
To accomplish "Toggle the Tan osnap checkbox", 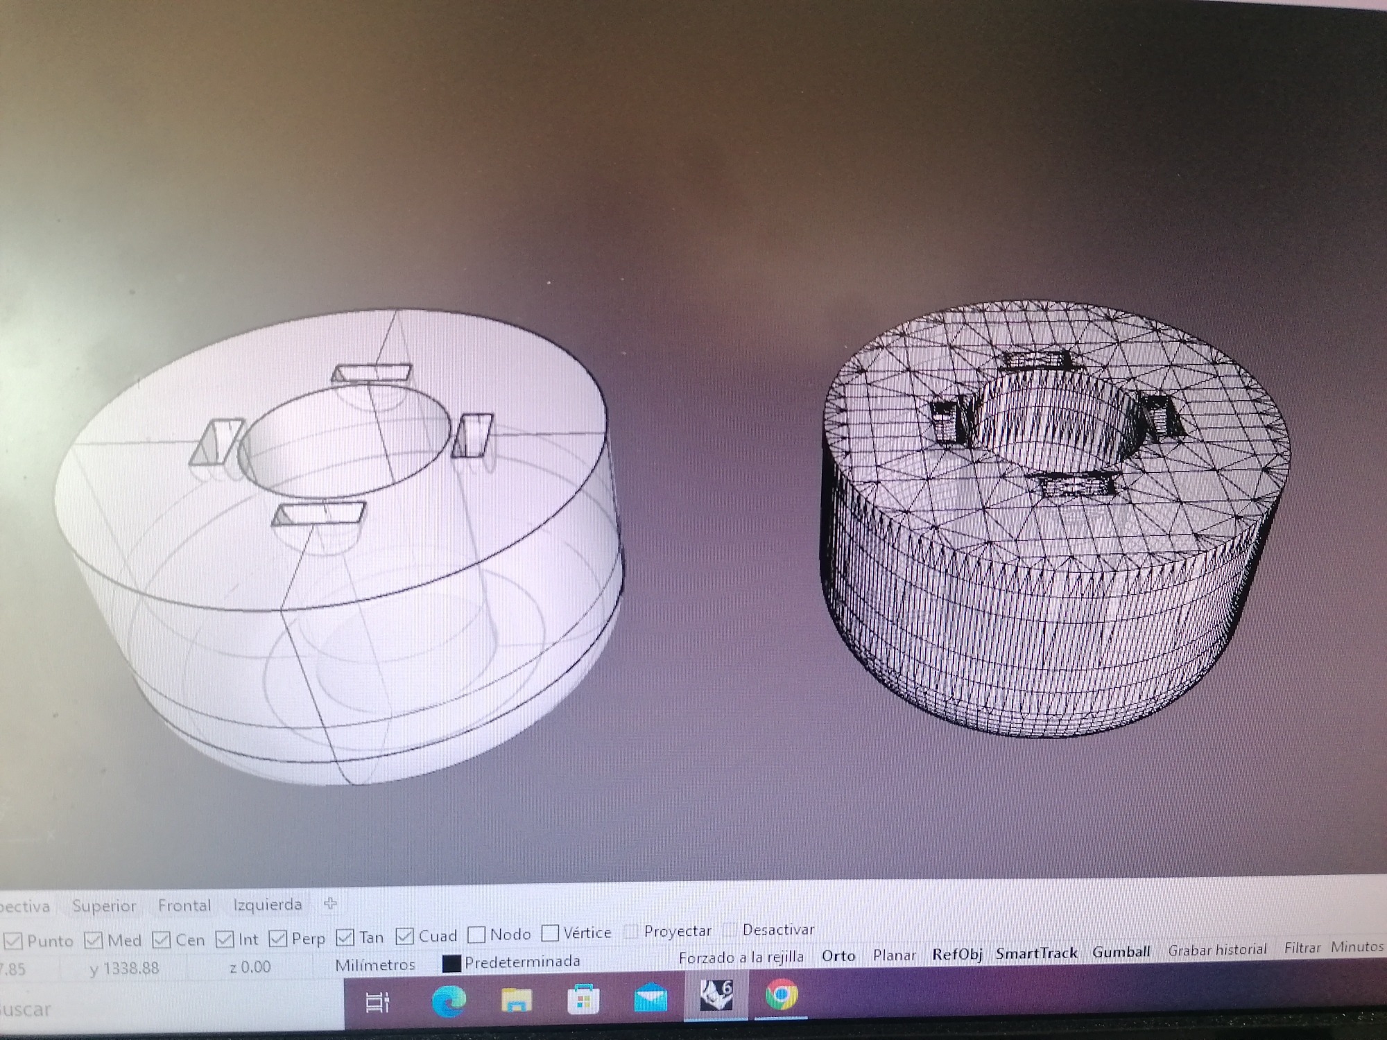I will point(345,937).
